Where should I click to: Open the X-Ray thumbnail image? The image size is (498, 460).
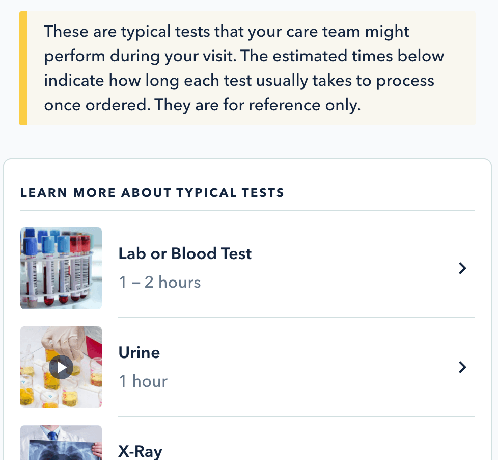pos(61,444)
